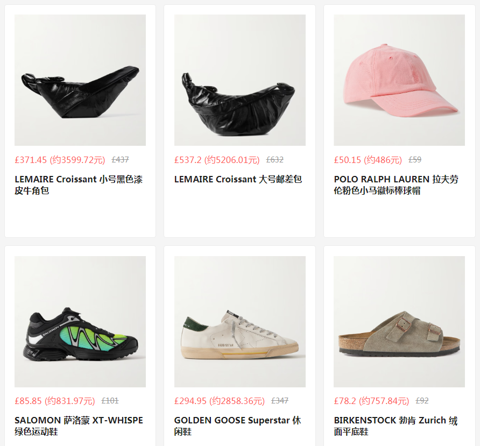Click the LEMAIRE Croissant 小号黑色漆皮牛角包 title
The height and width of the screenshot is (446, 480).
79,185
